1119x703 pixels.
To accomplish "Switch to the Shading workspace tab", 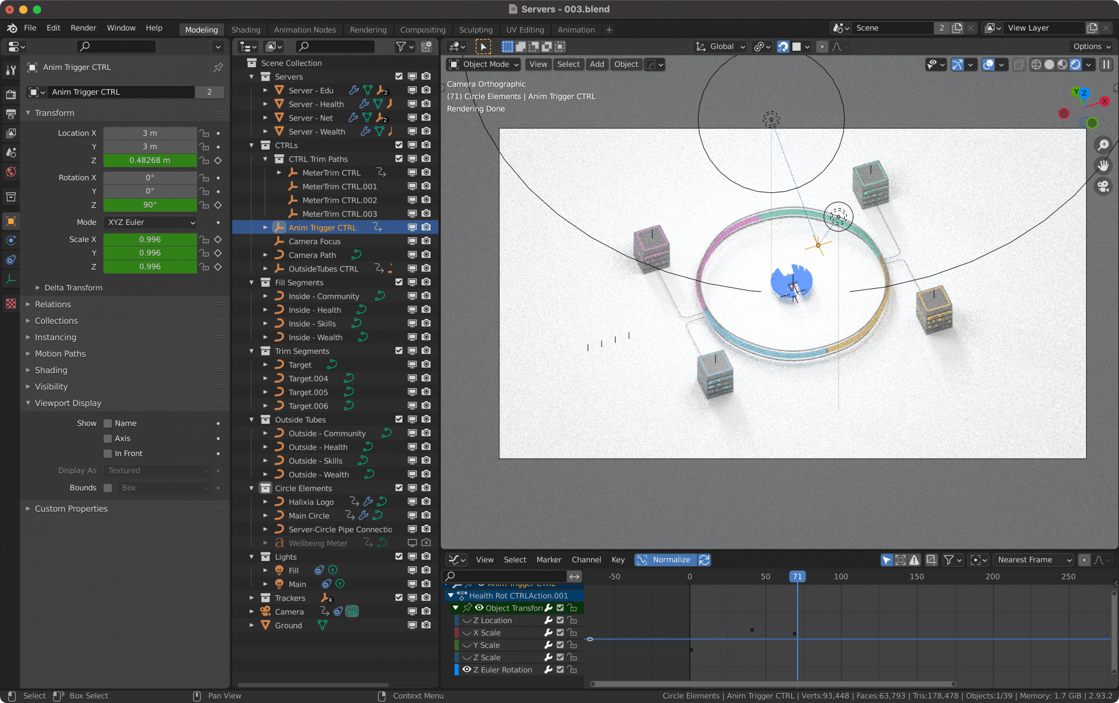I will (246, 30).
